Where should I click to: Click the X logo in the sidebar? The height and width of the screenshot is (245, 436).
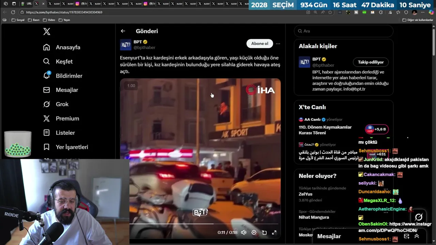tap(47, 32)
